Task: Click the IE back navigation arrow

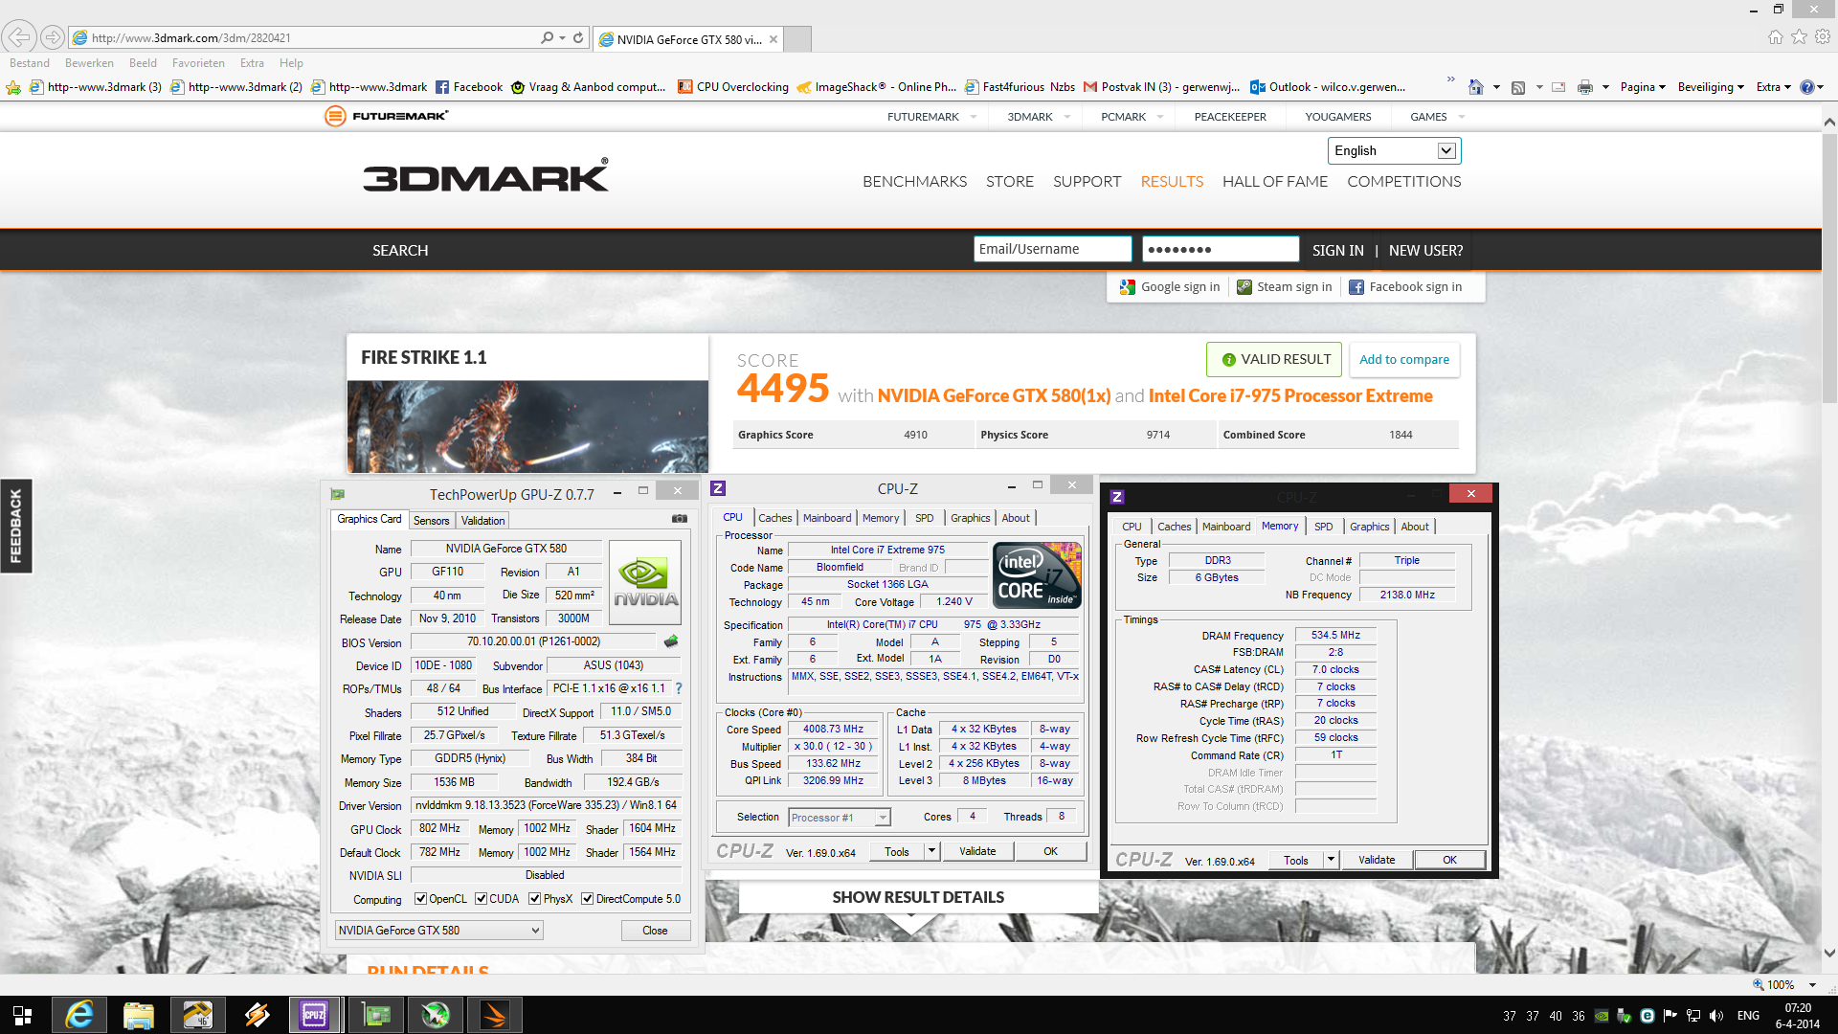Action: [19, 37]
